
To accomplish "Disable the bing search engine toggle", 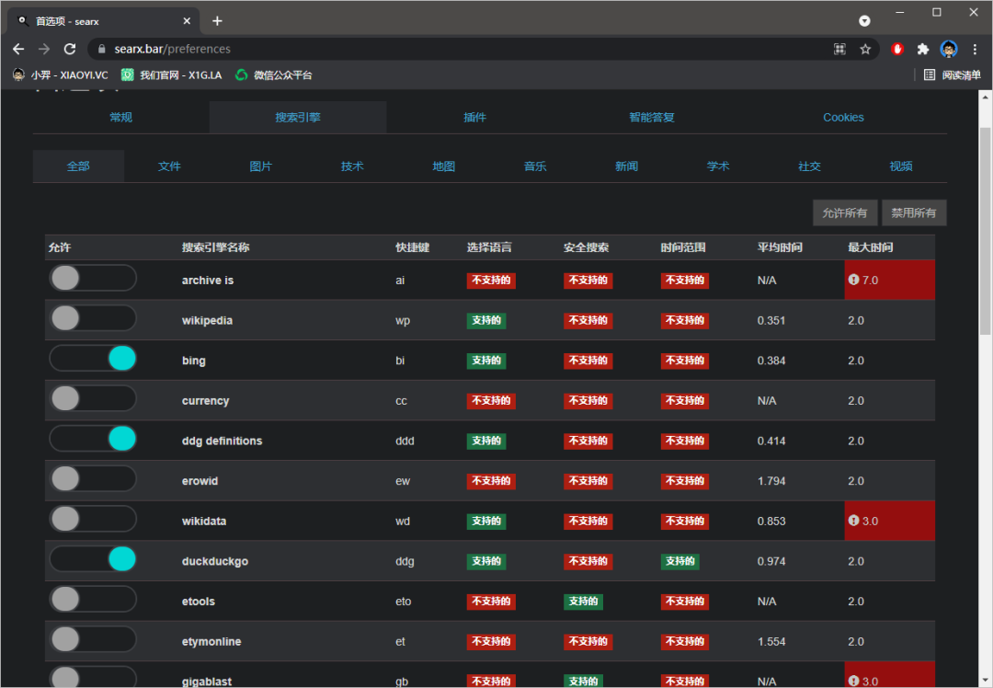I will coord(93,359).
